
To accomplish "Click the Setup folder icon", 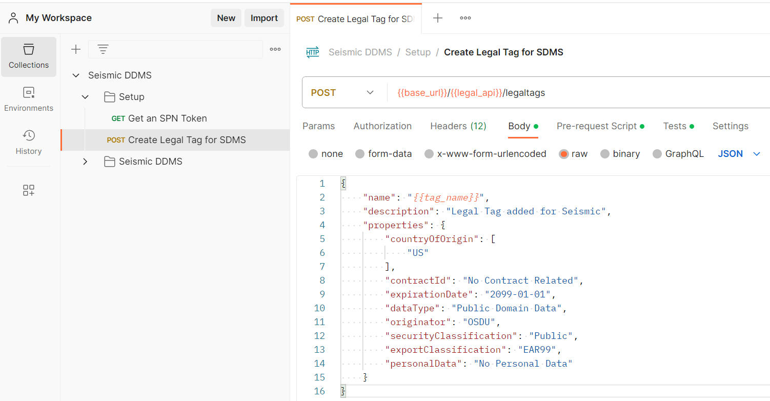I will (x=109, y=97).
